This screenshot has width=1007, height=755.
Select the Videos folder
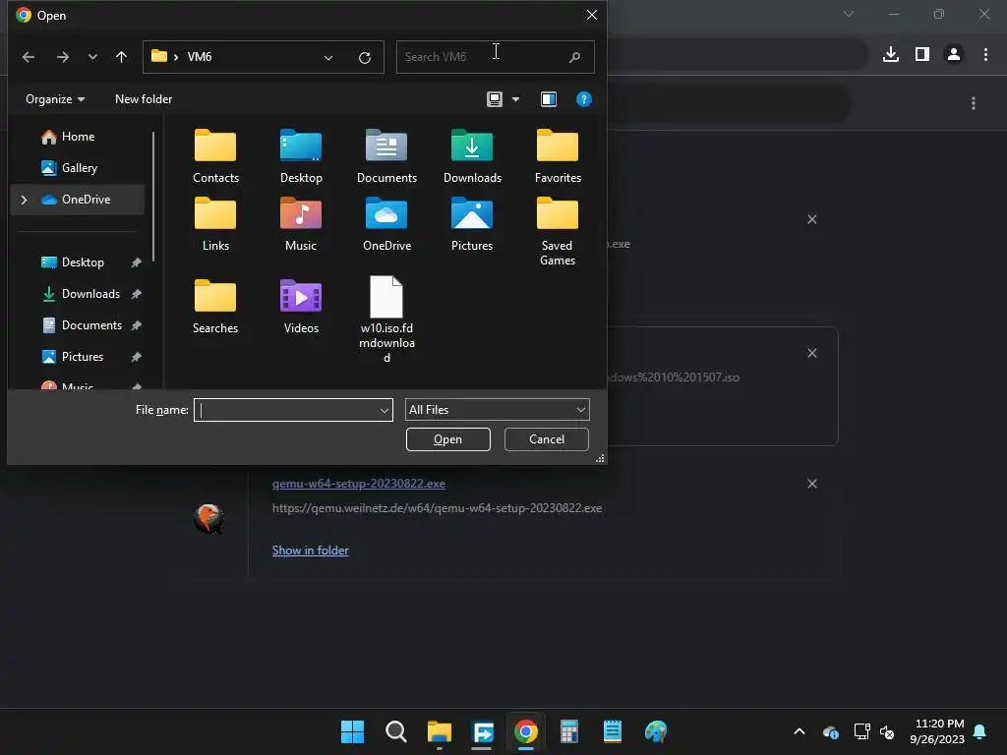point(301,307)
